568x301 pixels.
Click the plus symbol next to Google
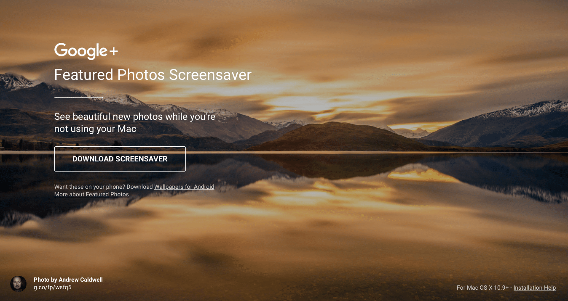click(x=113, y=52)
